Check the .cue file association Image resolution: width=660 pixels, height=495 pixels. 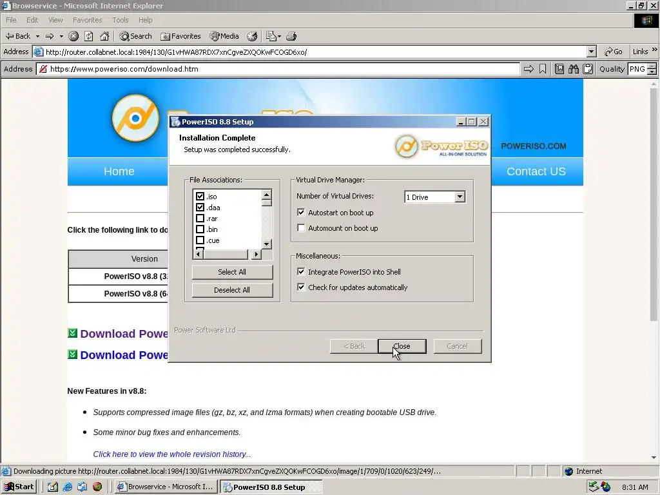(x=200, y=240)
